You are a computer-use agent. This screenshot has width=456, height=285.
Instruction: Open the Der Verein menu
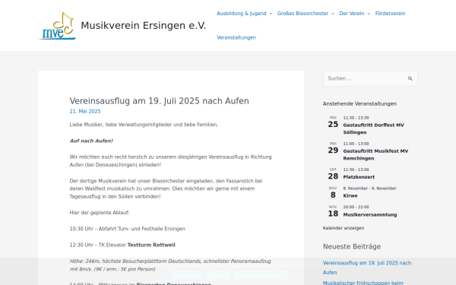click(352, 14)
